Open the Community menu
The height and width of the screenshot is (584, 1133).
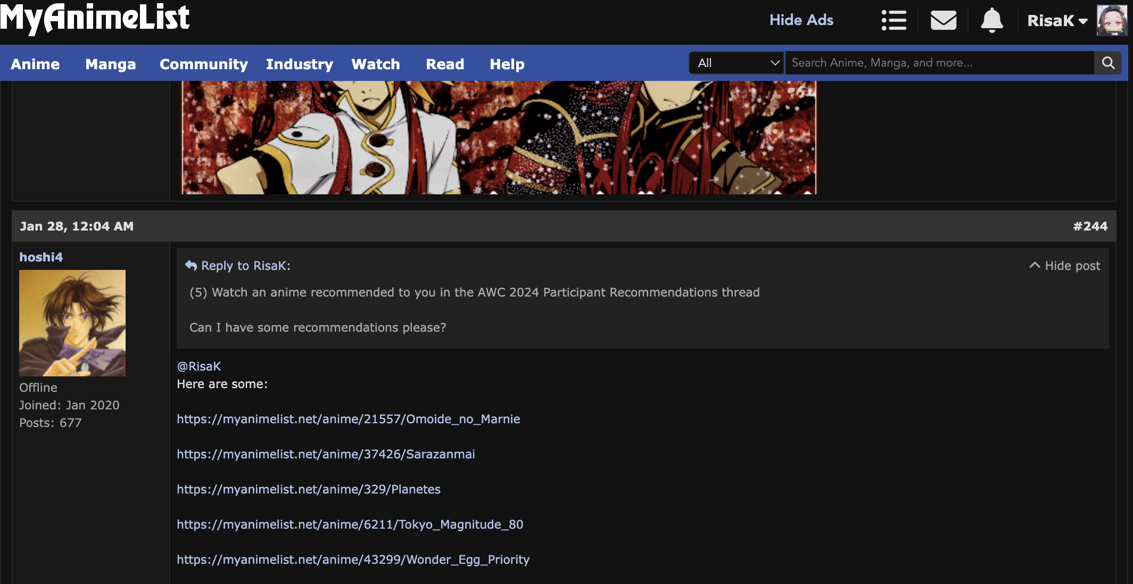click(204, 64)
